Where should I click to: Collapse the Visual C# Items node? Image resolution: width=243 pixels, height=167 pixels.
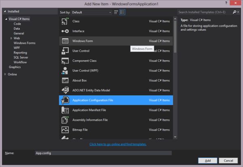[6, 19]
